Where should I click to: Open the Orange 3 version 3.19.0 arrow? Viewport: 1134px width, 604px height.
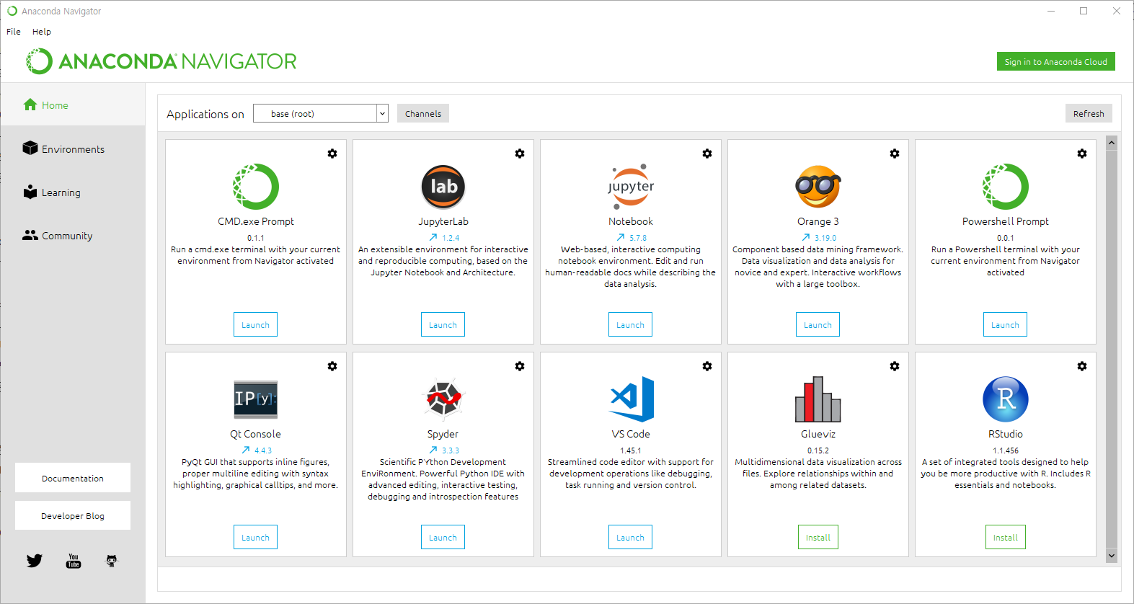coord(806,237)
